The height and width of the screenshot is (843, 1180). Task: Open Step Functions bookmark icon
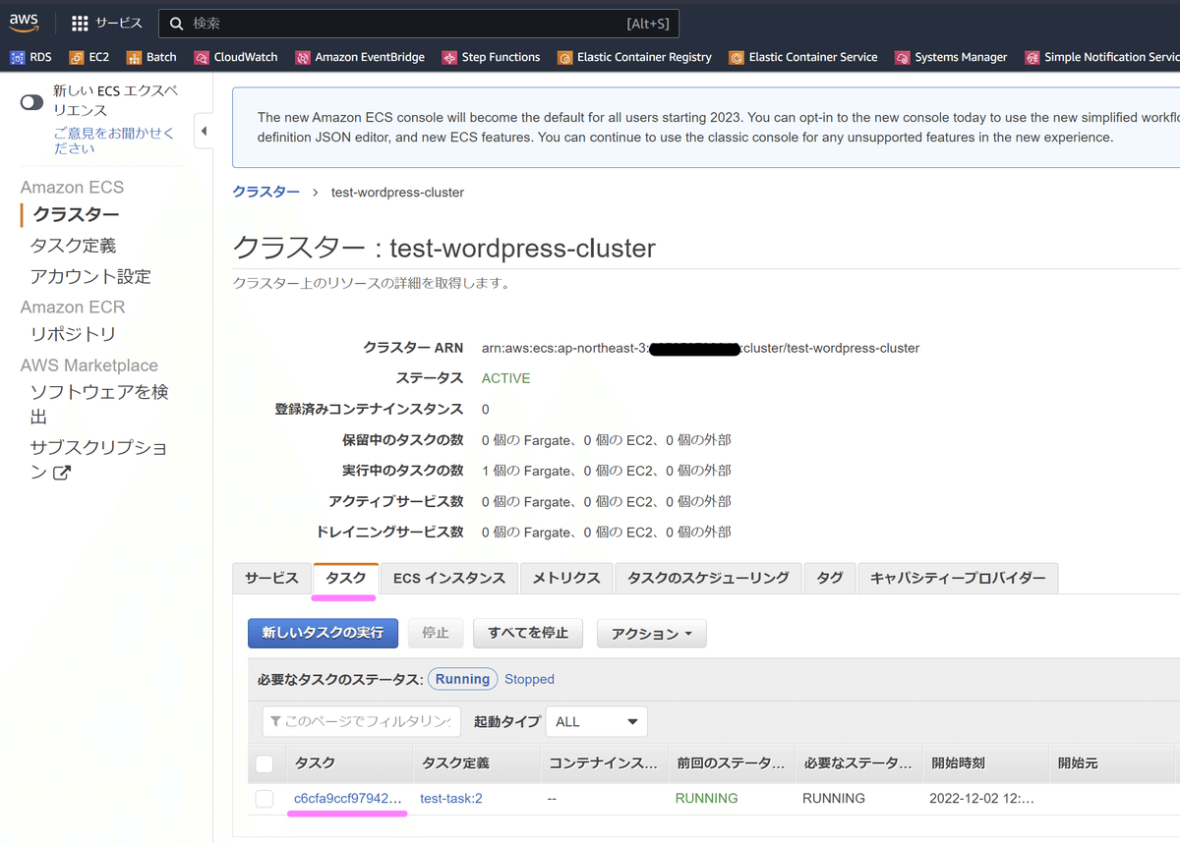point(449,58)
